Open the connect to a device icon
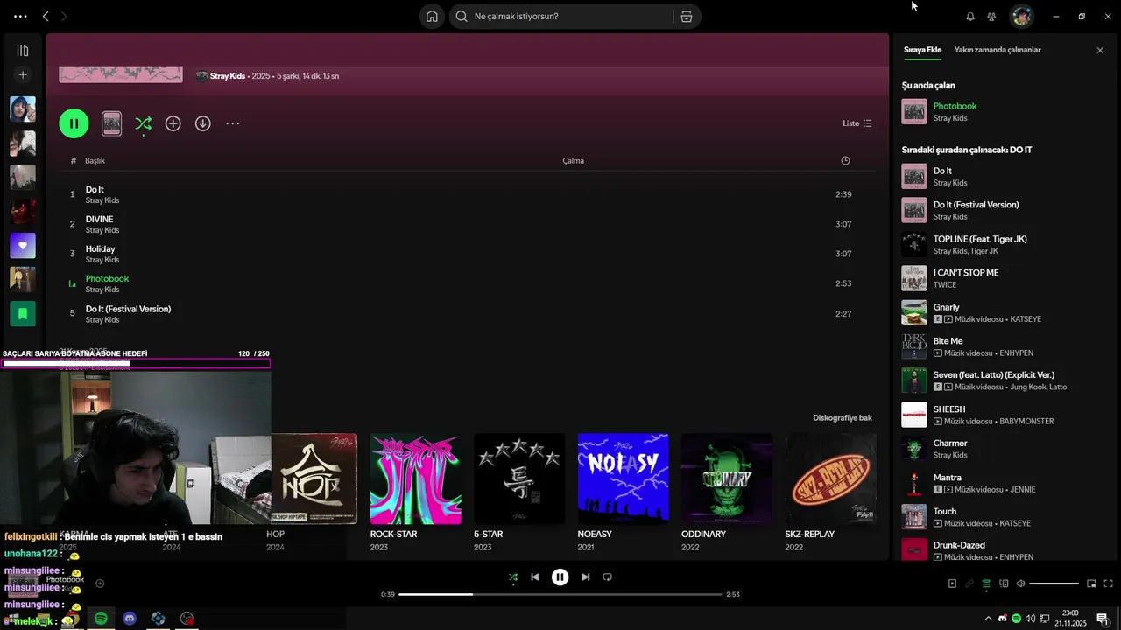The height and width of the screenshot is (630, 1121). click(x=1004, y=584)
